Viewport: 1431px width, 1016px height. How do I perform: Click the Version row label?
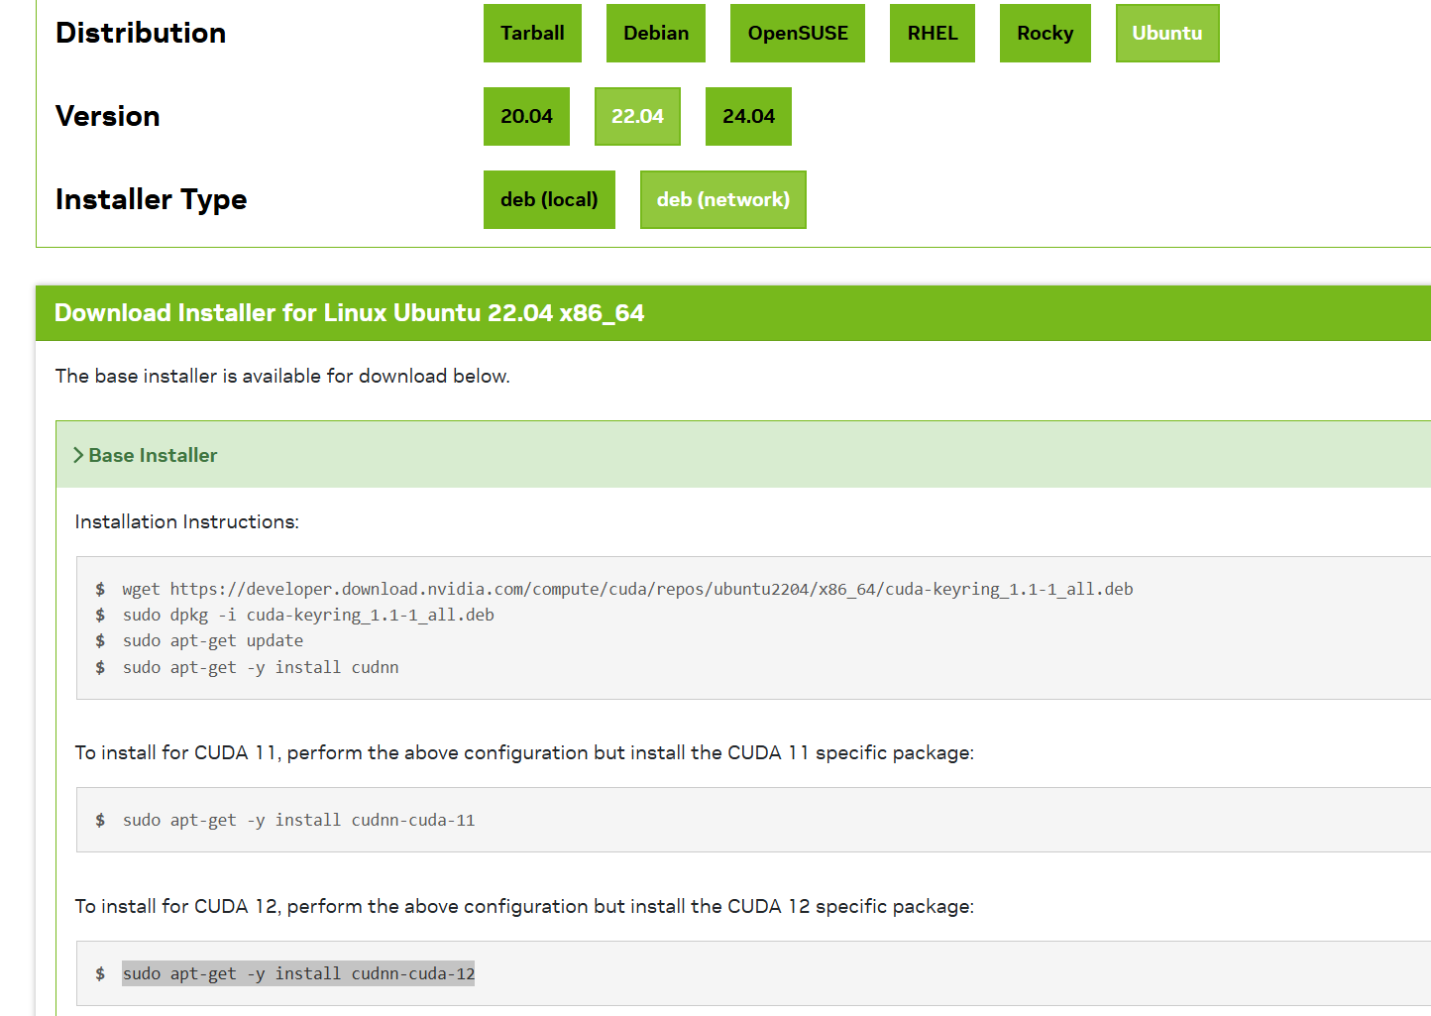tap(108, 116)
